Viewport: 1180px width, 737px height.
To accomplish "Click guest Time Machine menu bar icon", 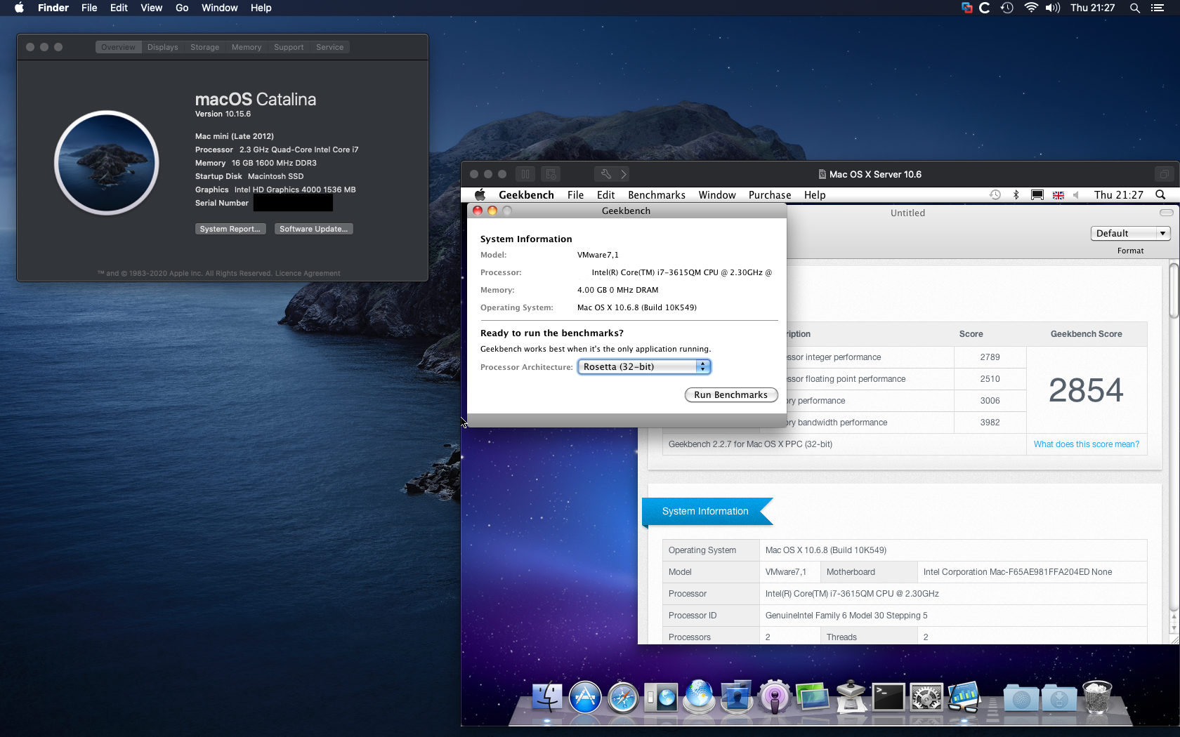I will point(995,195).
